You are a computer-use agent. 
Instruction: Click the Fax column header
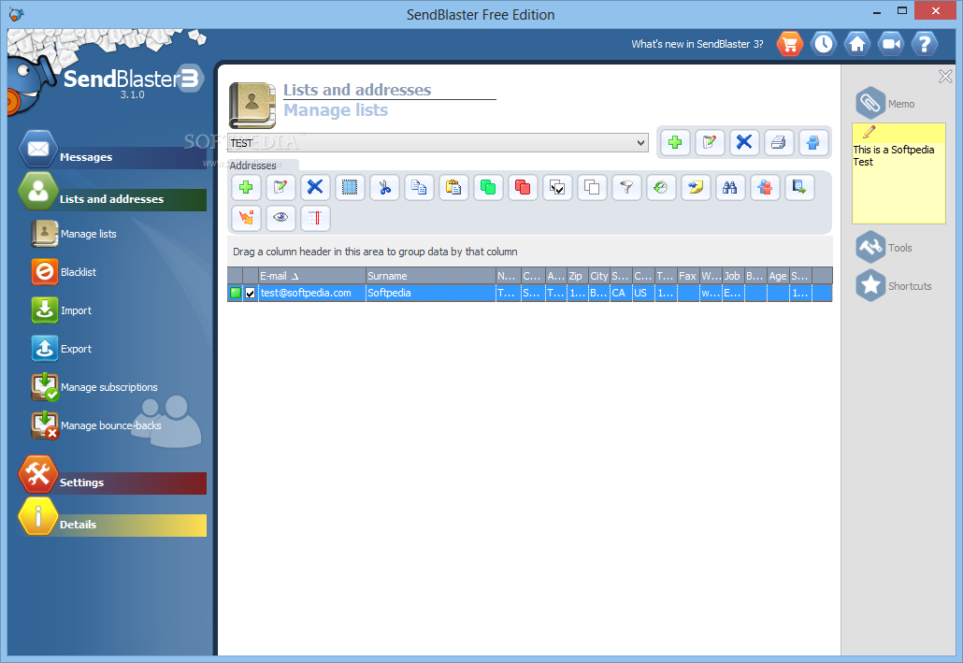[x=688, y=276]
